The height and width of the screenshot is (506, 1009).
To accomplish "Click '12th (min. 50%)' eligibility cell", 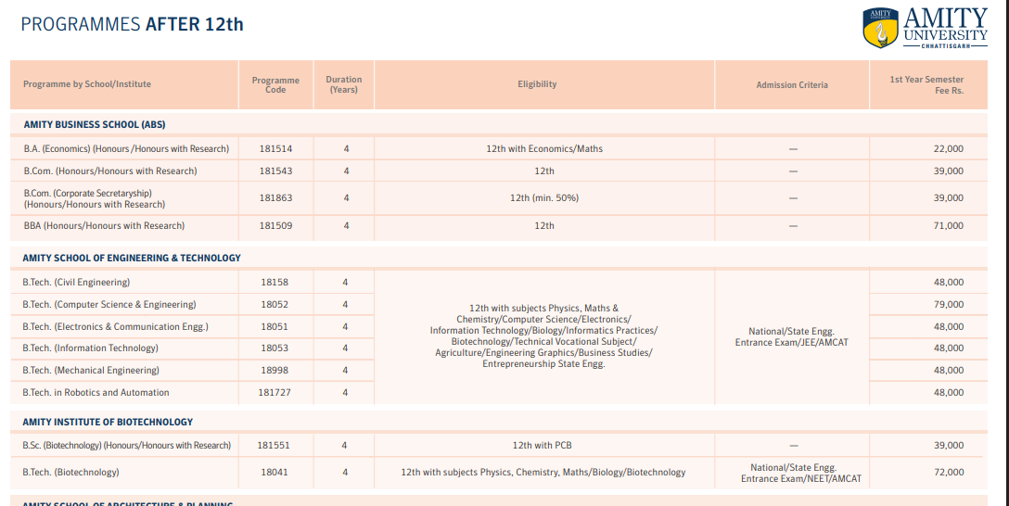I will click(544, 198).
